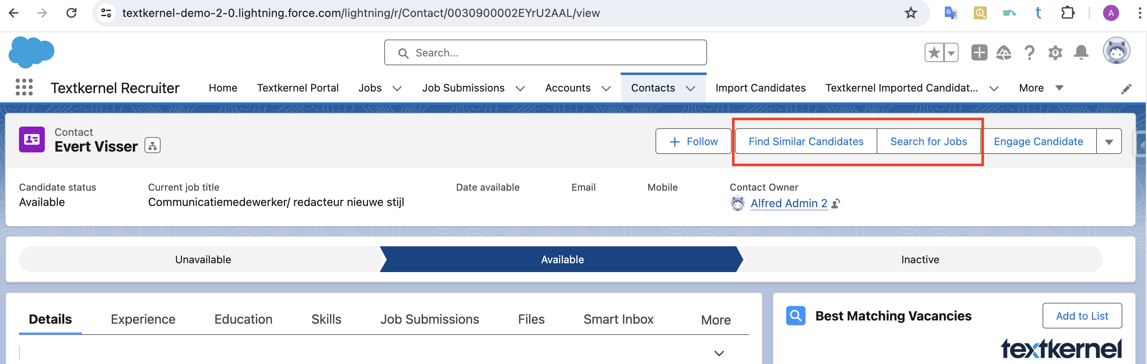This screenshot has height=364, width=1147.
Task: Switch to Job Submissions record tab
Action: click(429, 319)
